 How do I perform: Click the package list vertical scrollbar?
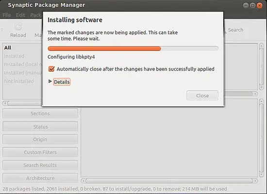point(262,66)
